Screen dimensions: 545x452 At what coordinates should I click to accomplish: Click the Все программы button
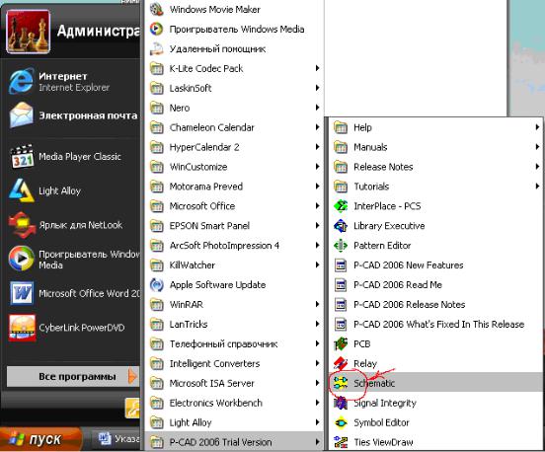click(73, 376)
